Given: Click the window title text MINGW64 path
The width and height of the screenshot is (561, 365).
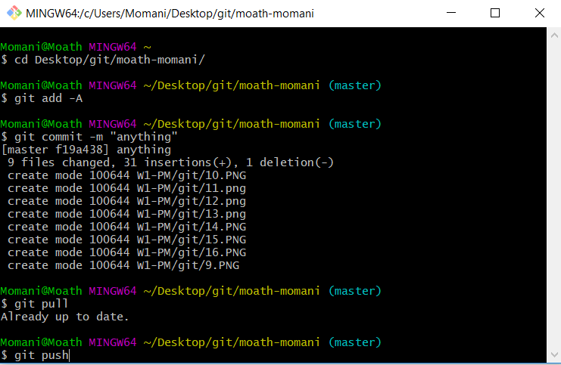Looking at the screenshot, I should coord(170,14).
